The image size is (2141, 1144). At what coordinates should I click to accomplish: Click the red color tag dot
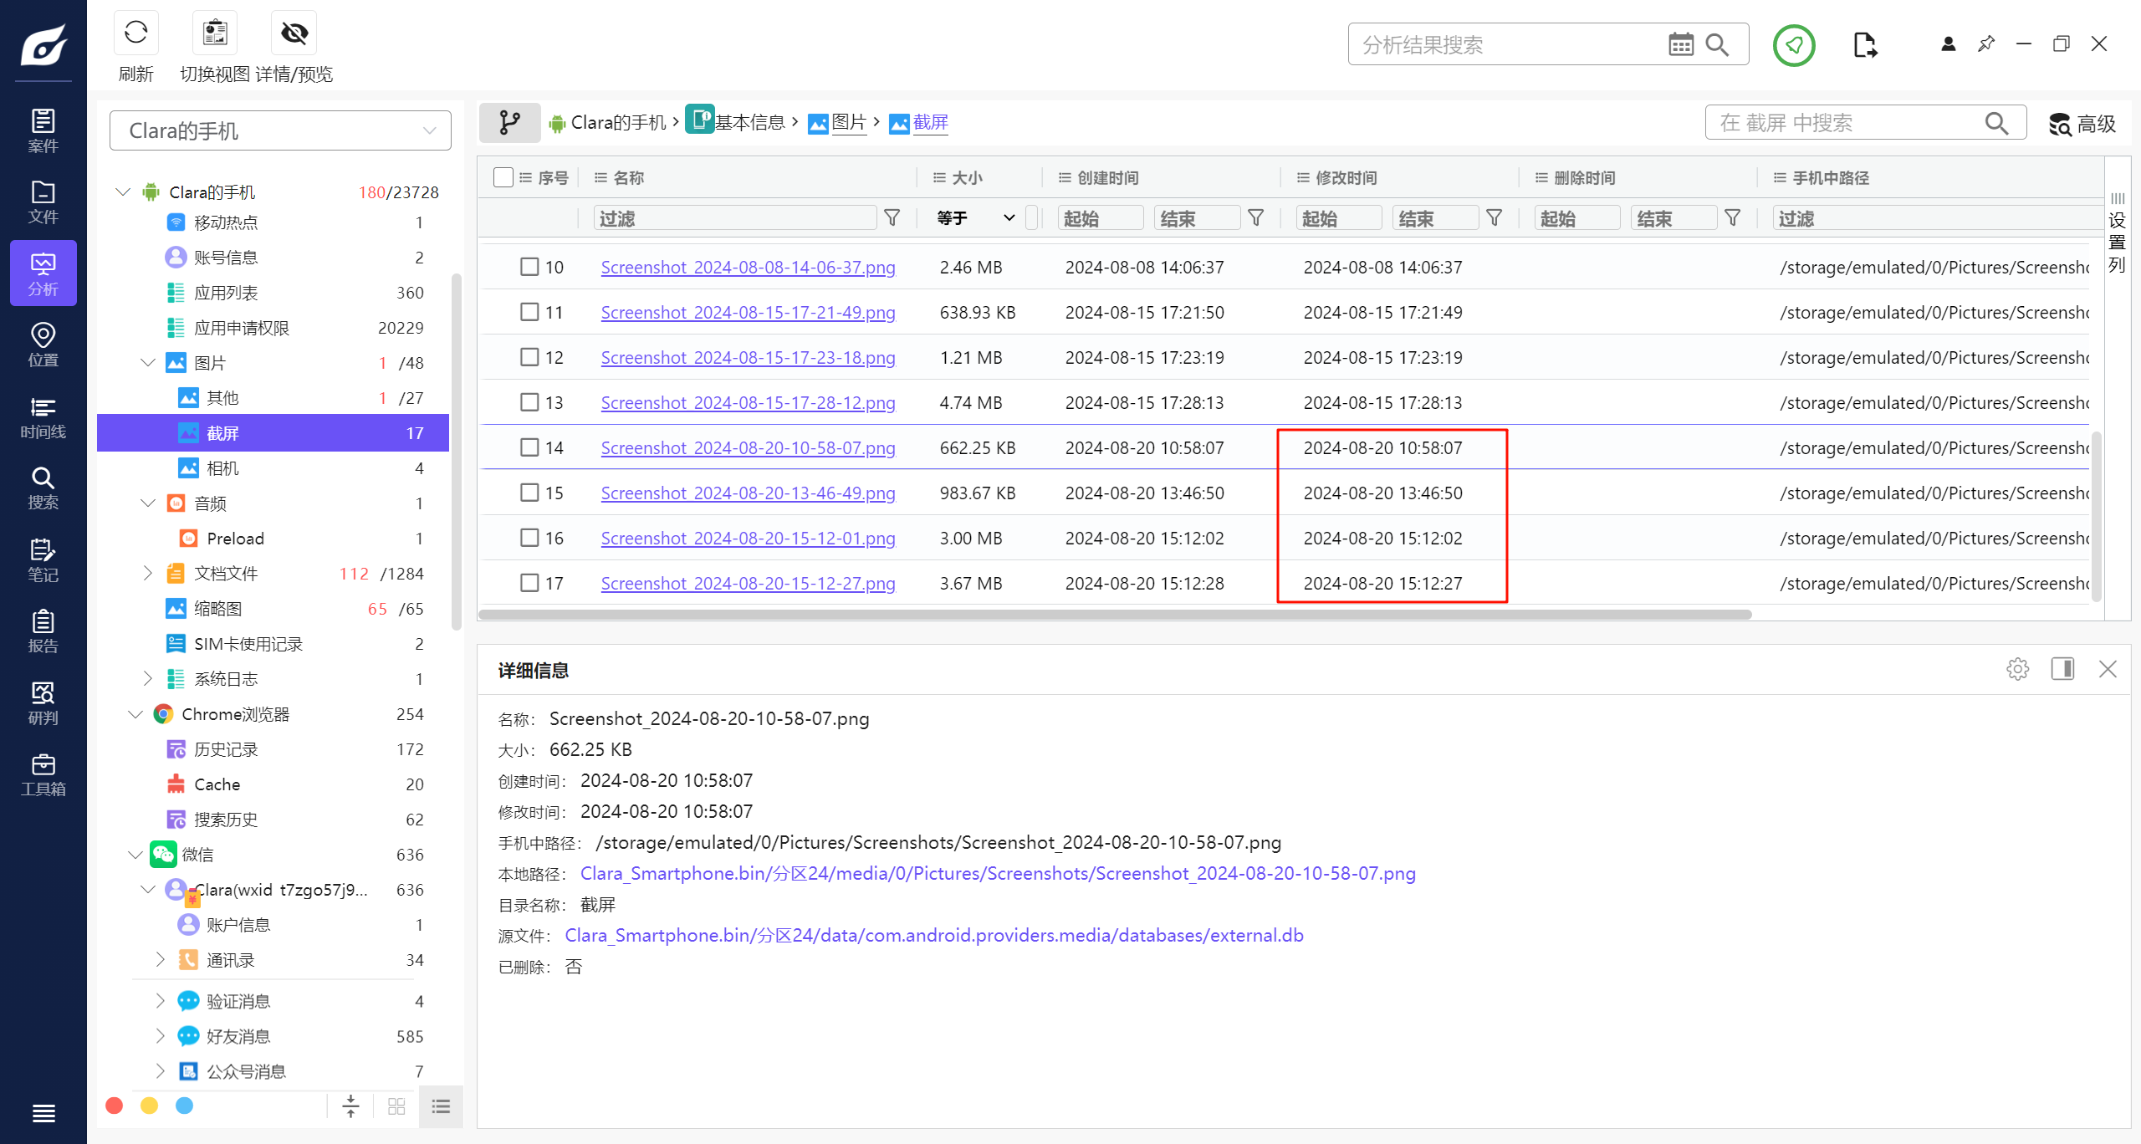[115, 1106]
